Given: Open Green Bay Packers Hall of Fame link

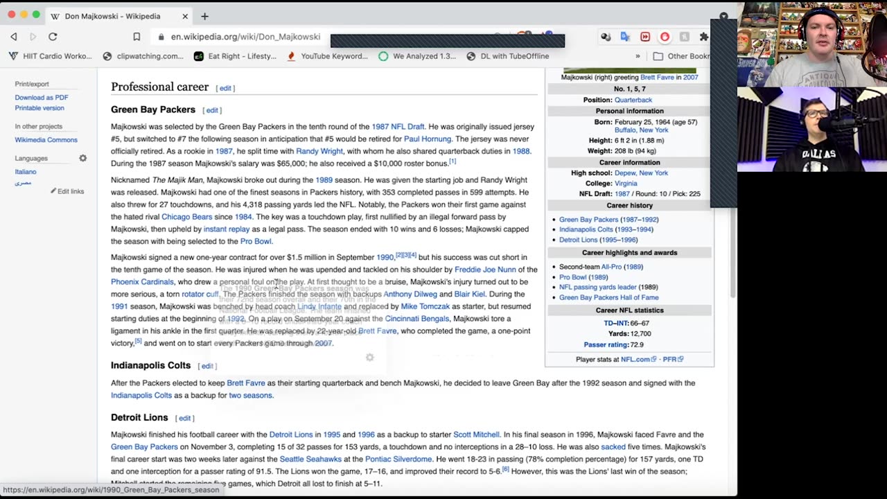Looking at the screenshot, I should tap(609, 297).
